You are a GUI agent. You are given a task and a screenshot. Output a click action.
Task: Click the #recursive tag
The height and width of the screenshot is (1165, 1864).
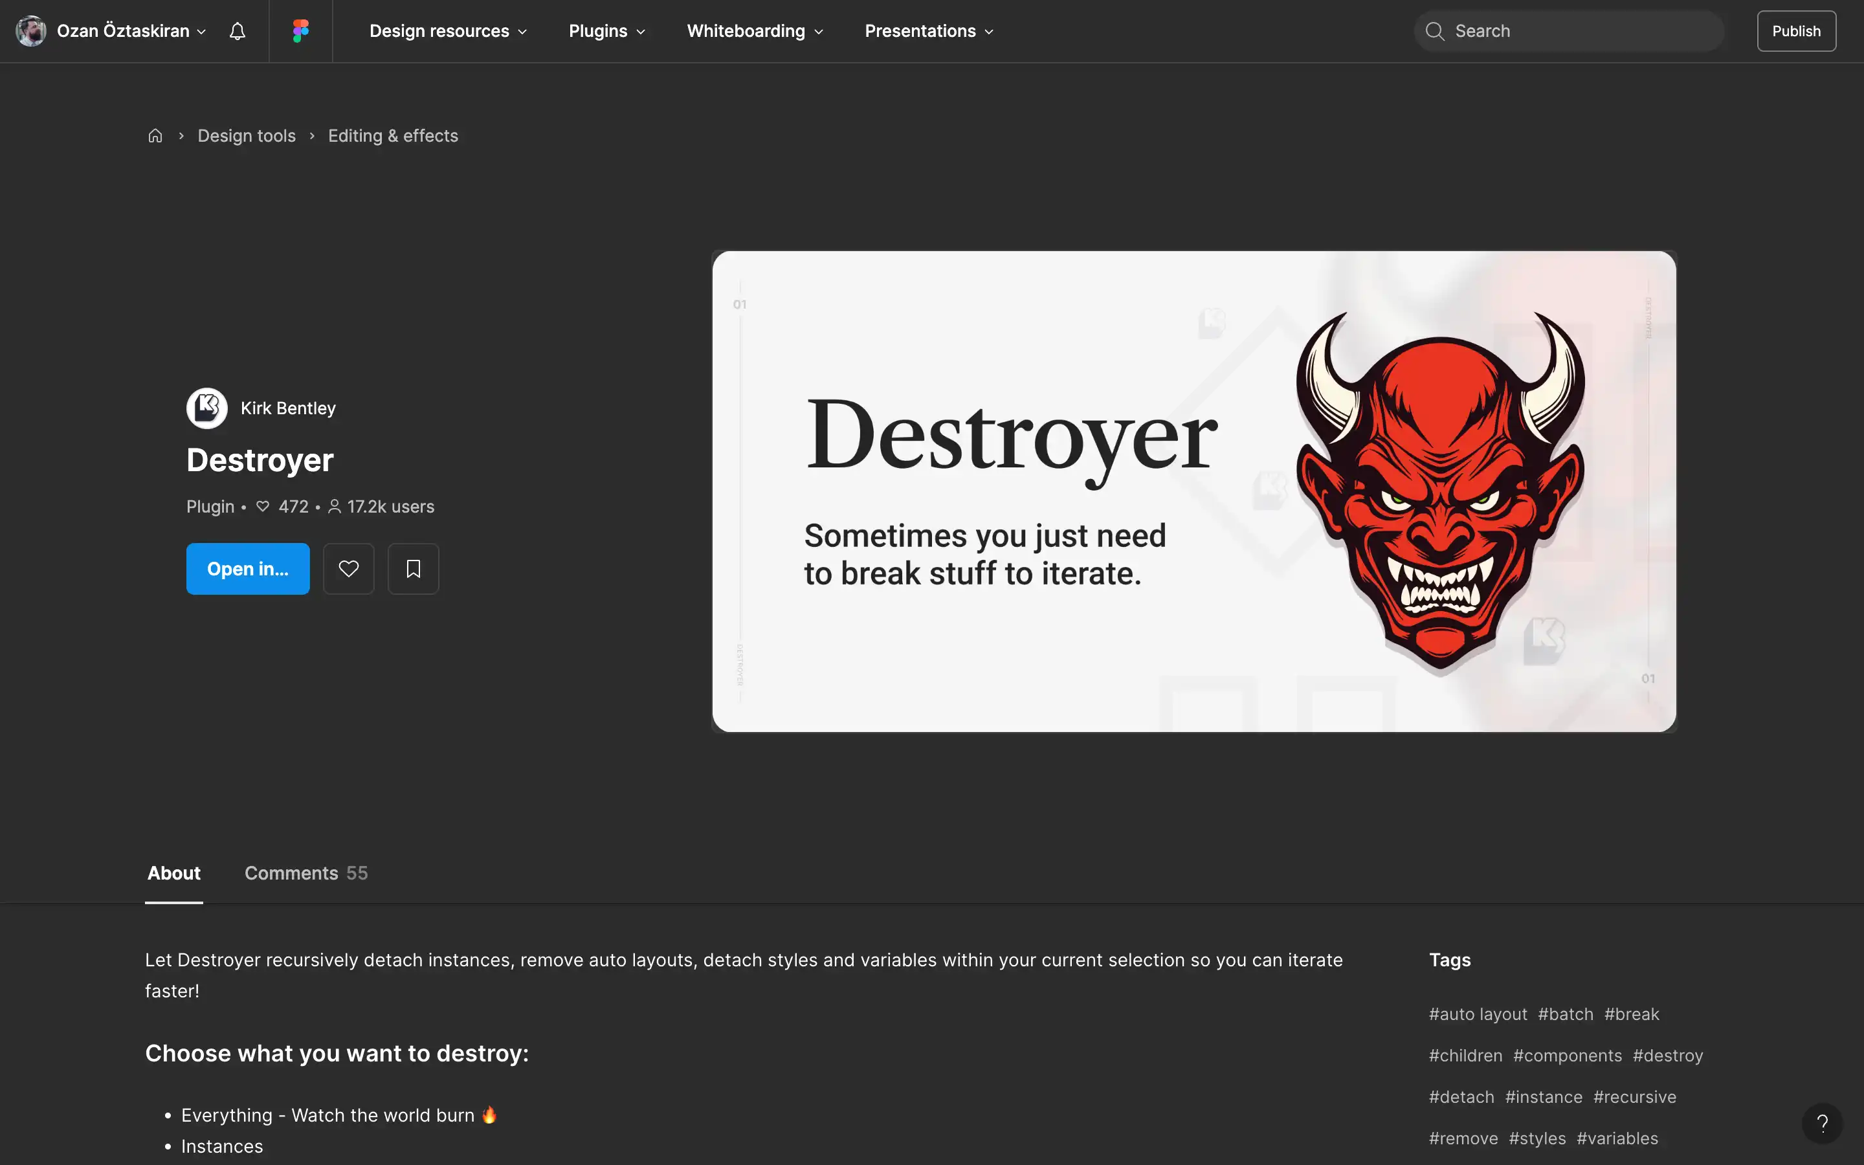(x=1634, y=1097)
